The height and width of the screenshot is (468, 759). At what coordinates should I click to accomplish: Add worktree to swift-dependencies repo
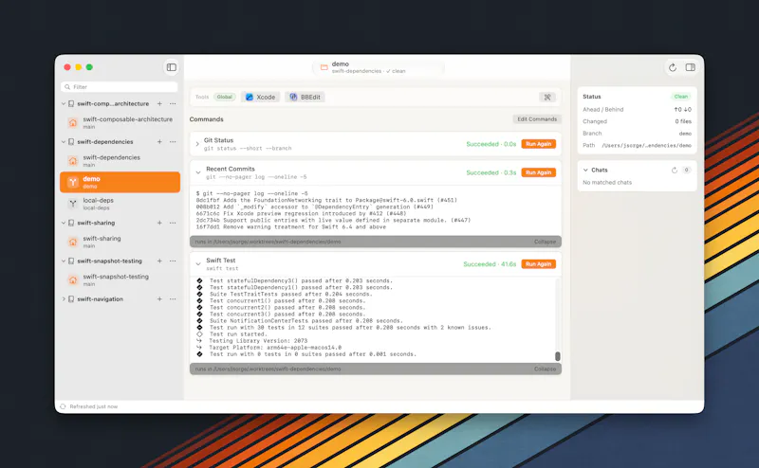click(x=159, y=142)
